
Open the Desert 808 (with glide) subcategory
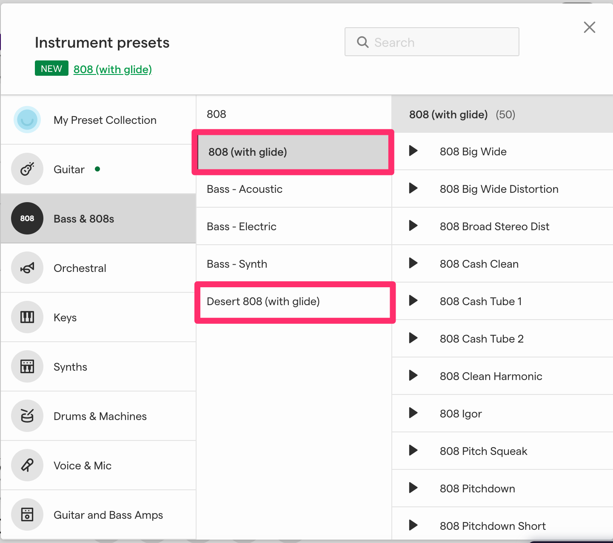[x=295, y=302]
